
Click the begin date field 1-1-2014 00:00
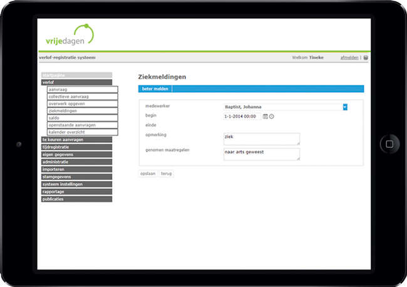tap(242, 117)
